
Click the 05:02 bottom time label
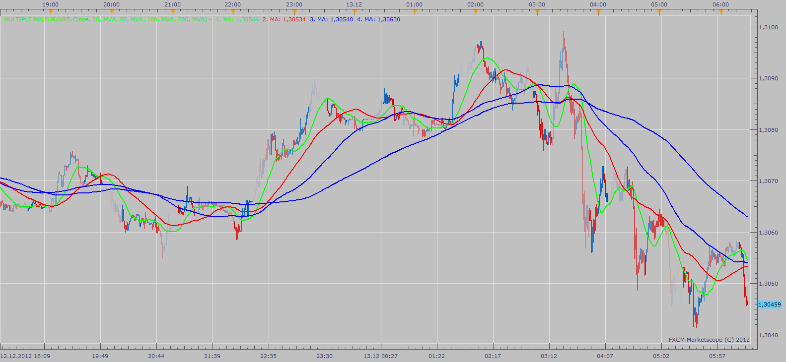[x=661, y=356]
